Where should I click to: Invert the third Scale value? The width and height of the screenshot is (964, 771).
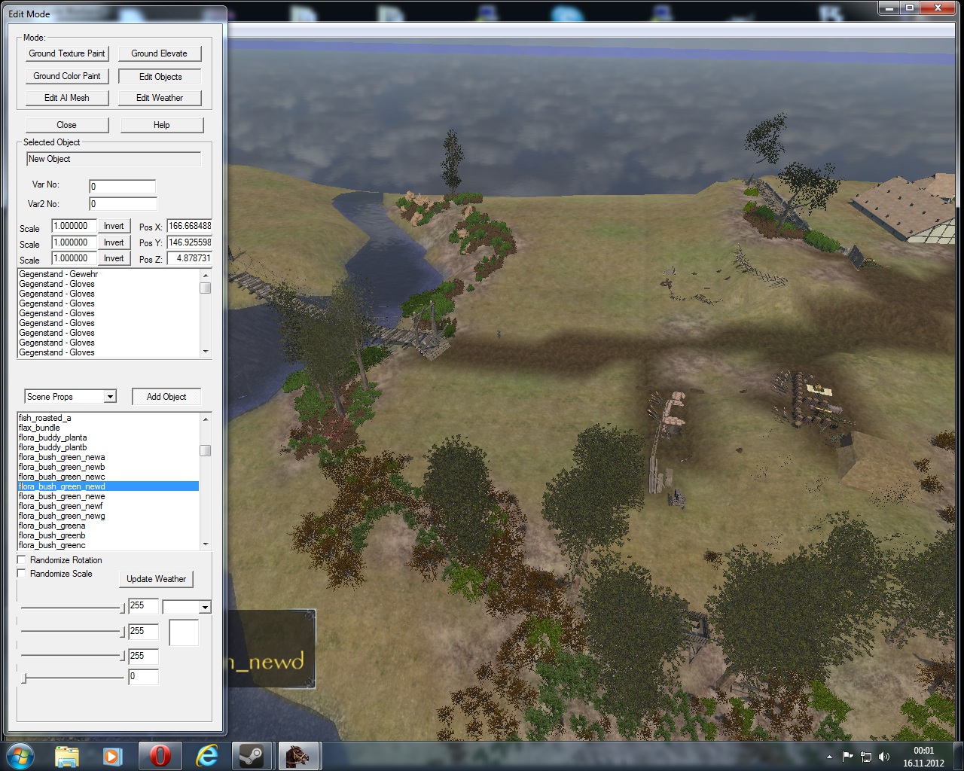click(x=114, y=258)
